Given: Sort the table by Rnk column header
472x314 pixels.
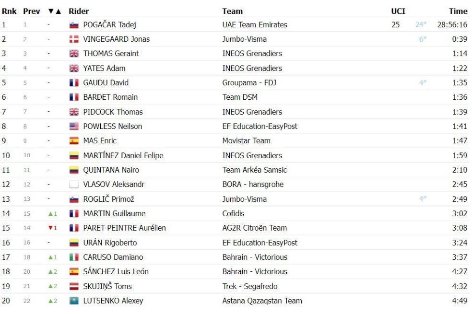Looking at the screenshot, I should point(9,12).
